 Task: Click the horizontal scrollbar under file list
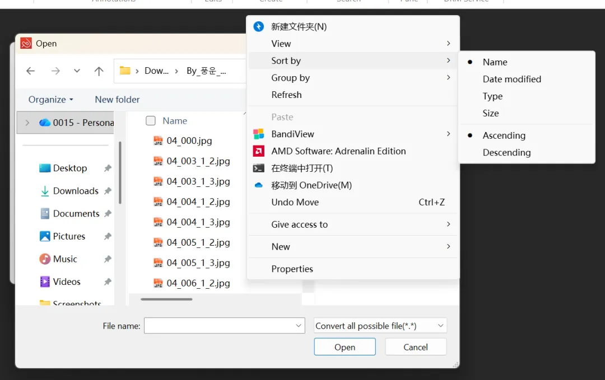[166, 299]
